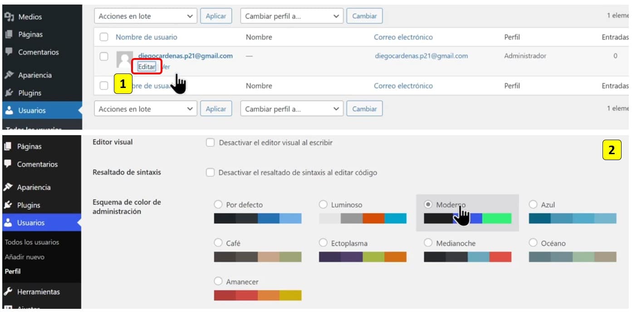Choose the Océano color scheme option
Image resolution: width=632 pixels, height=312 pixels.
(x=533, y=243)
